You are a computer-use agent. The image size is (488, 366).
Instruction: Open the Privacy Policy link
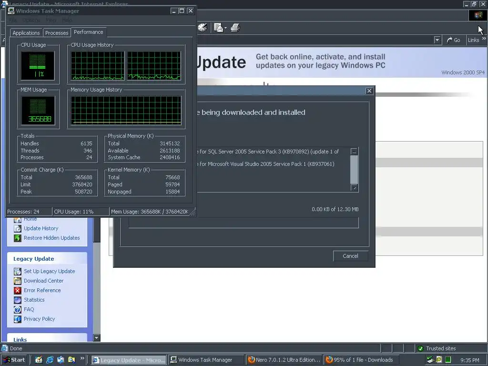(x=39, y=319)
